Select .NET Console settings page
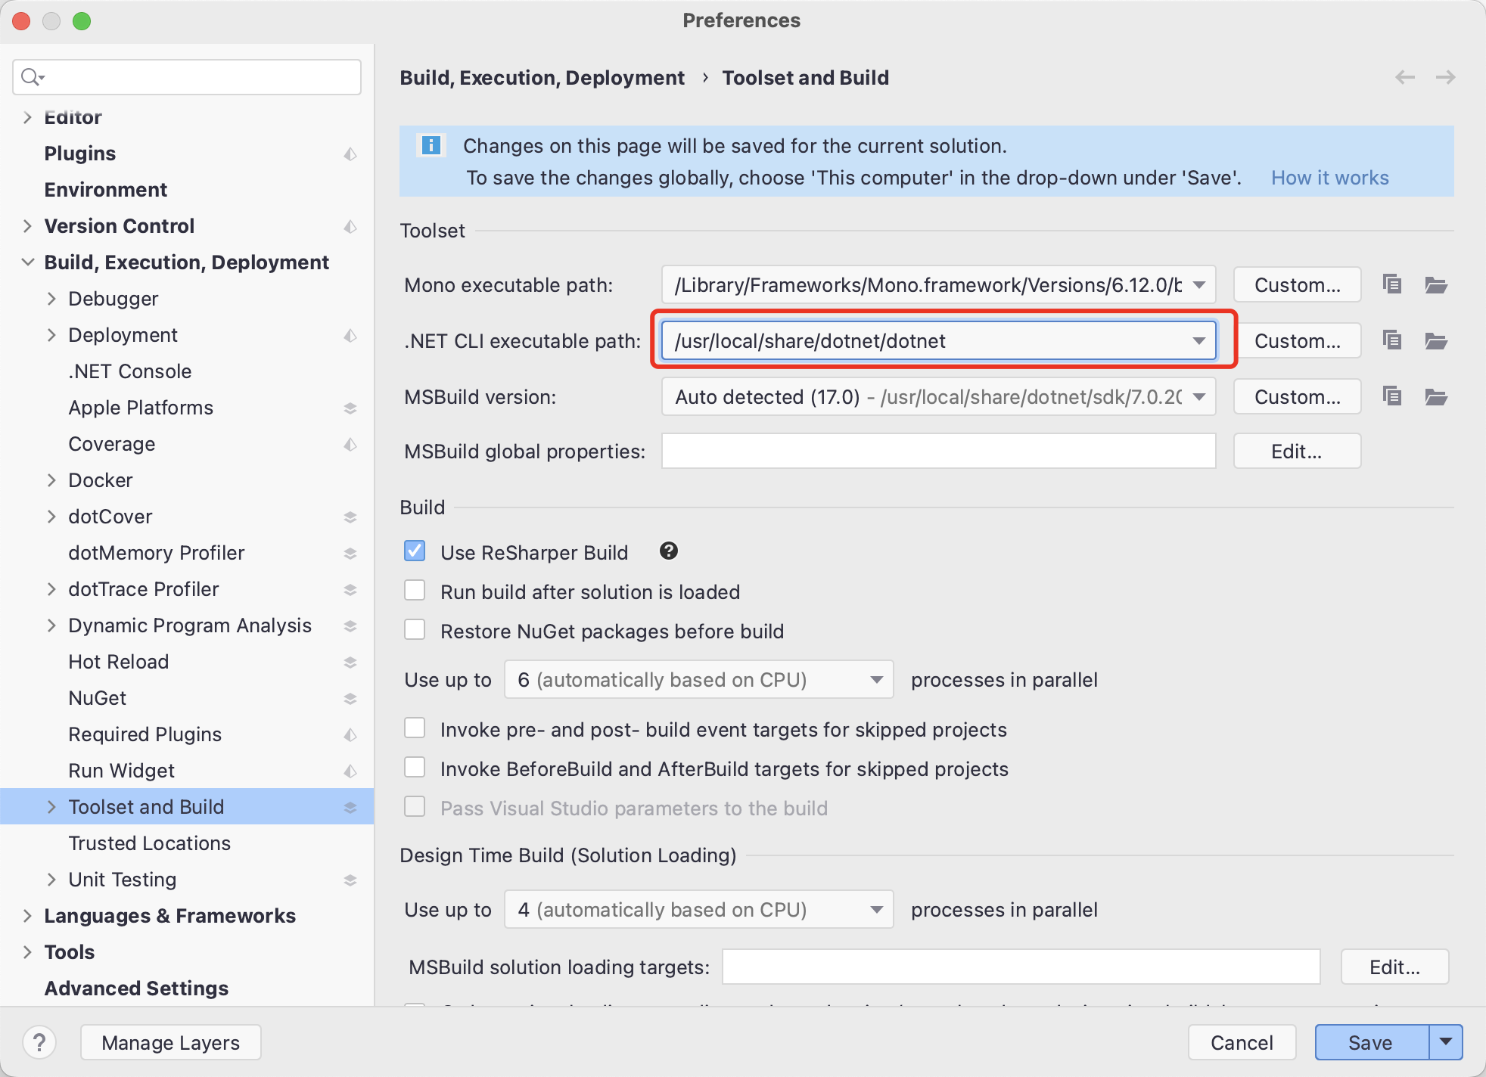 pos(130,371)
